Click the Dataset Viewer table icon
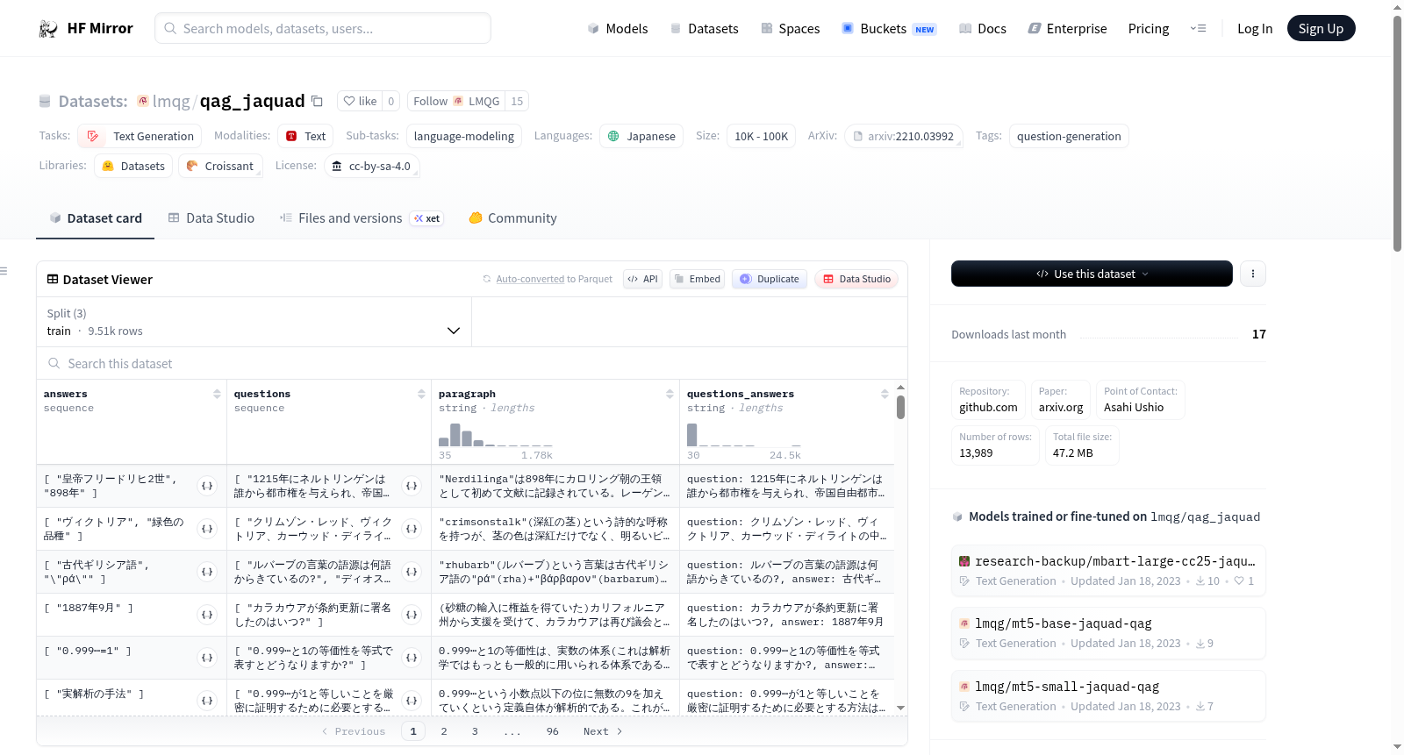Screen dimensions: 1404x755 (53, 279)
